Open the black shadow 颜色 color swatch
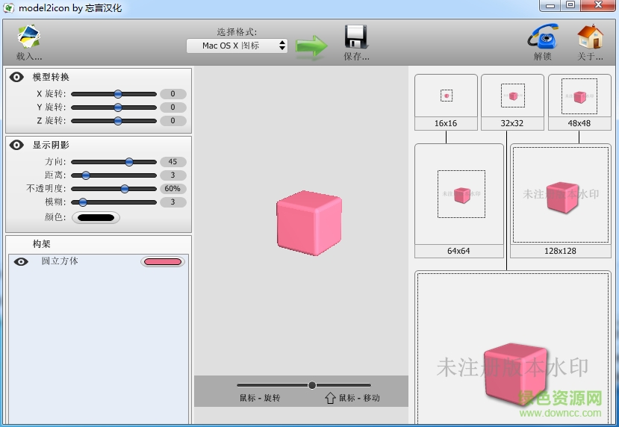The image size is (619, 427). [x=96, y=218]
